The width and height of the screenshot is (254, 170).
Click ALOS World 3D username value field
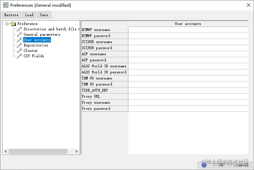tap(188, 66)
